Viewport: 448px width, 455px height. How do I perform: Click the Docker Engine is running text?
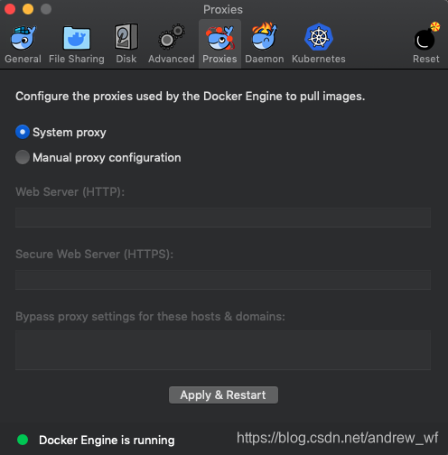point(107,441)
